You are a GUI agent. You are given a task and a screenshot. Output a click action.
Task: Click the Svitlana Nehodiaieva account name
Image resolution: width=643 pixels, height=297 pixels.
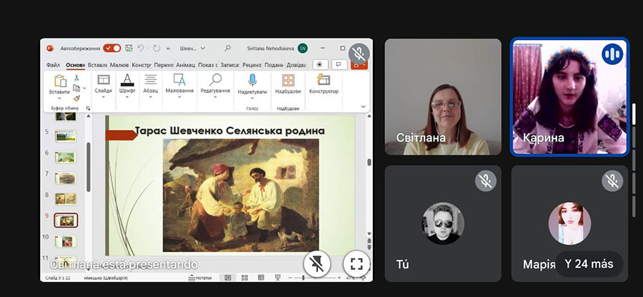point(271,49)
